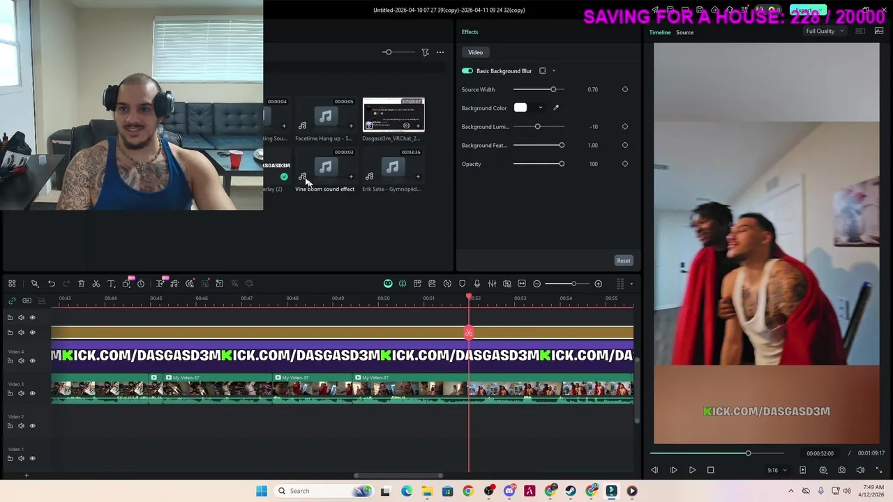Expand Basic Background Blur options arrow
Viewport: 893px width, 502px height.
tap(554, 71)
